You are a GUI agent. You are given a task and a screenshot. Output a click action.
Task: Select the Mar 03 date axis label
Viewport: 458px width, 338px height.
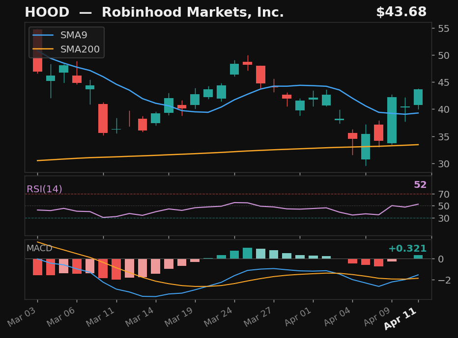[22, 317]
